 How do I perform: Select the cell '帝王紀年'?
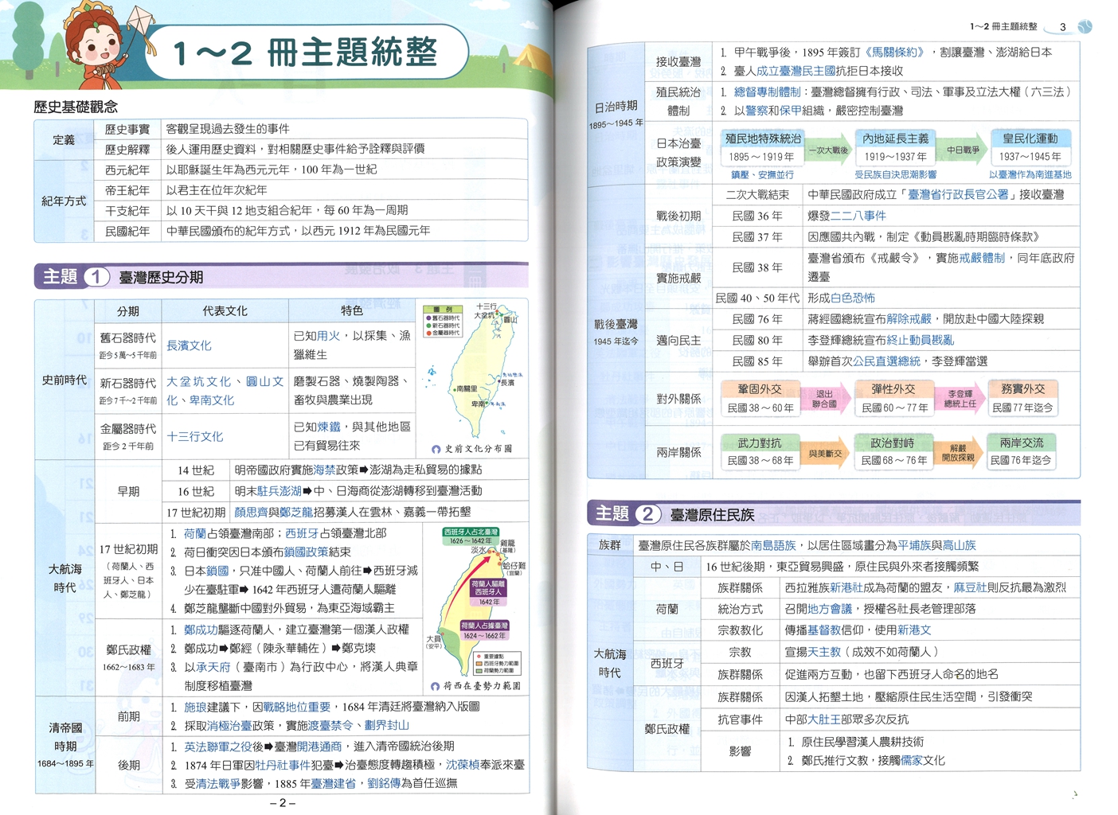[127, 190]
